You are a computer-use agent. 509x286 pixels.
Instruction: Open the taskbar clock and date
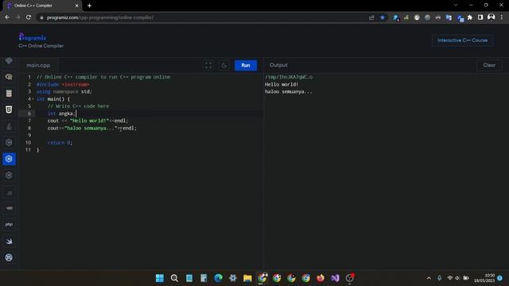point(484,278)
